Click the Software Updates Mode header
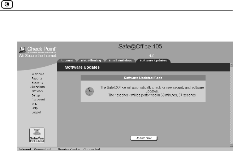Screen dimensions: 233x151 (x=143, y=78)
